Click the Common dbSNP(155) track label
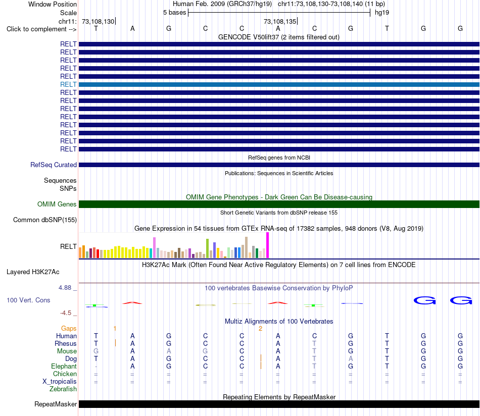 pyautogui.click(x=44, y=220)
